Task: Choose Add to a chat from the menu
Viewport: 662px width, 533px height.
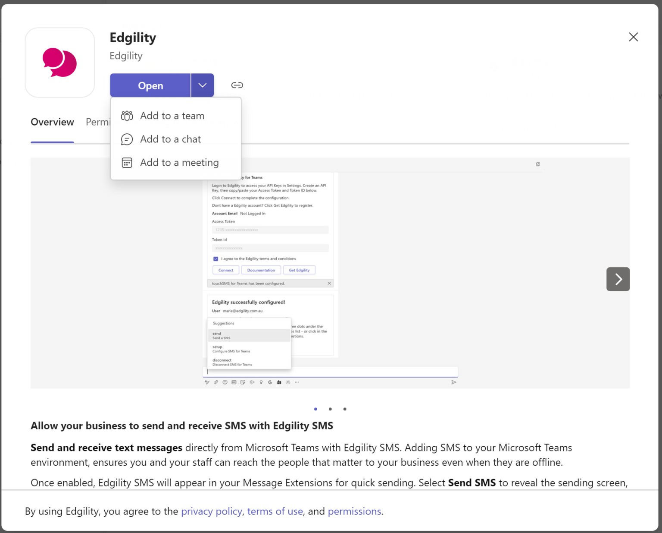Action: [171, 139]
